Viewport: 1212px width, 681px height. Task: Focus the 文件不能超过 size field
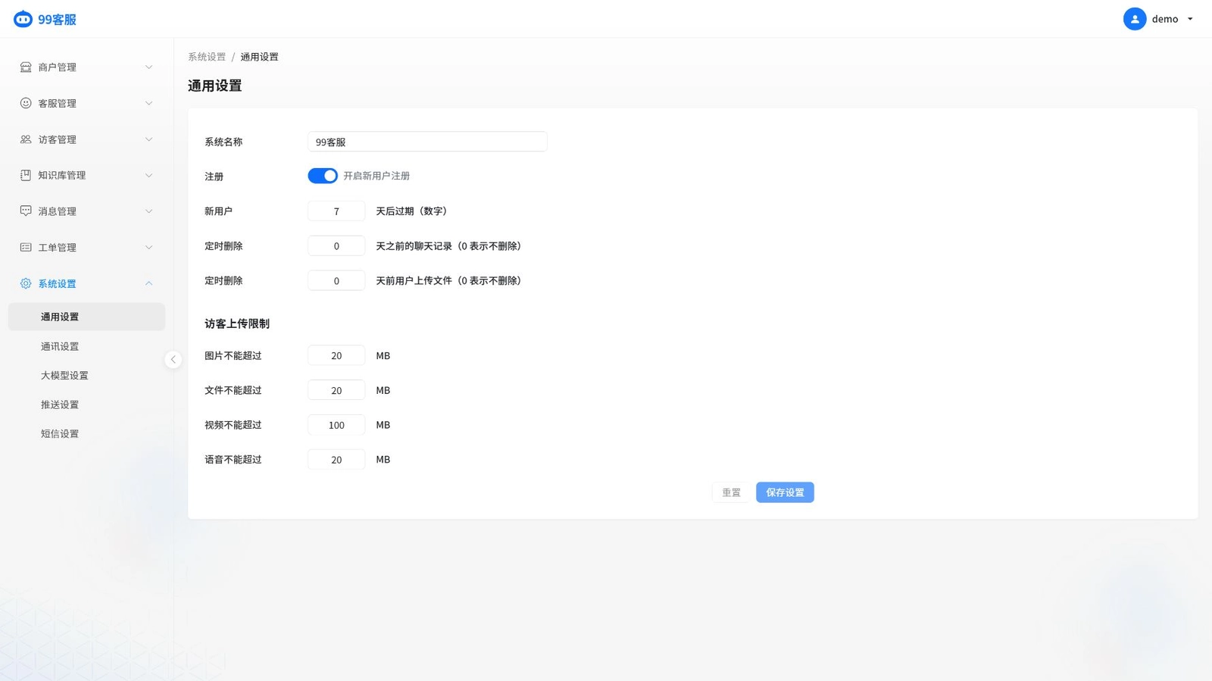click(336, 390)
